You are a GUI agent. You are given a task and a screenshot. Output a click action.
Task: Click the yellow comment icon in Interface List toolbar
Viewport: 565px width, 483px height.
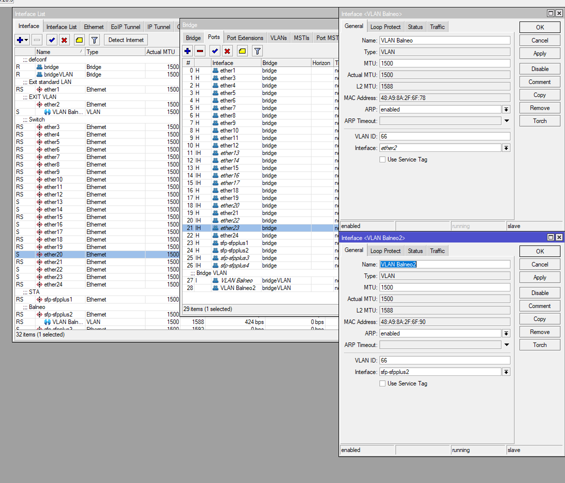[x=79, y=40]
